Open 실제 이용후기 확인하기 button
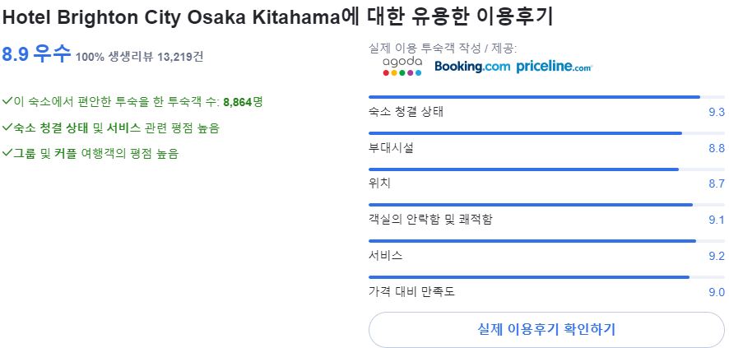Viewport: 729px width, 348px height. (546, 329)
